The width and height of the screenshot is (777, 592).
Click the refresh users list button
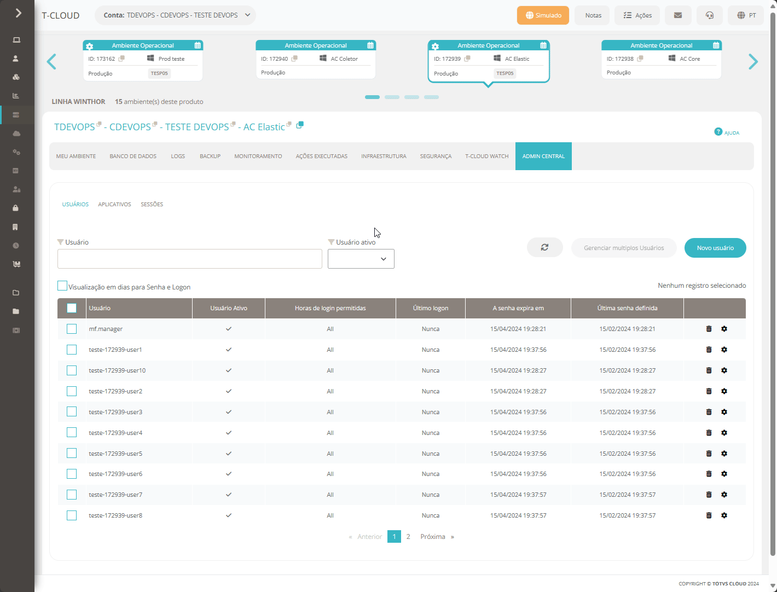544,247
